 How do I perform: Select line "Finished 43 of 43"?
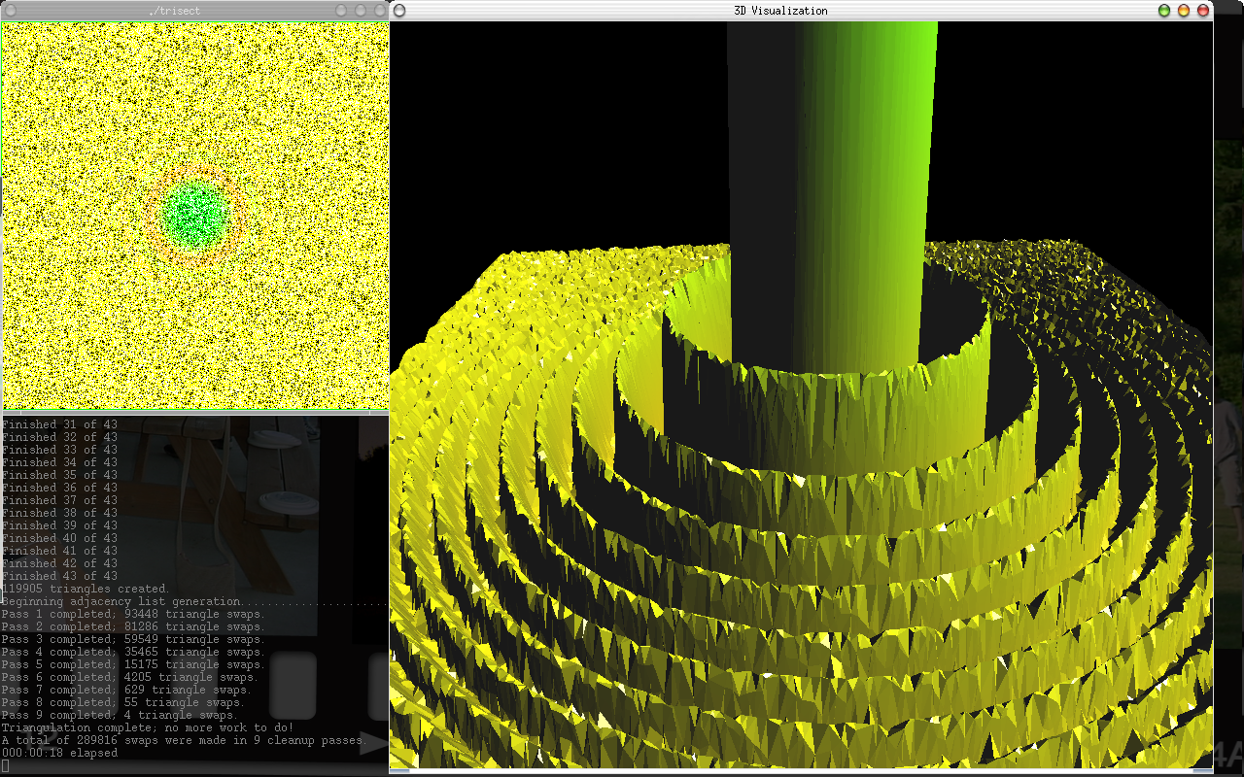point(59,576)
